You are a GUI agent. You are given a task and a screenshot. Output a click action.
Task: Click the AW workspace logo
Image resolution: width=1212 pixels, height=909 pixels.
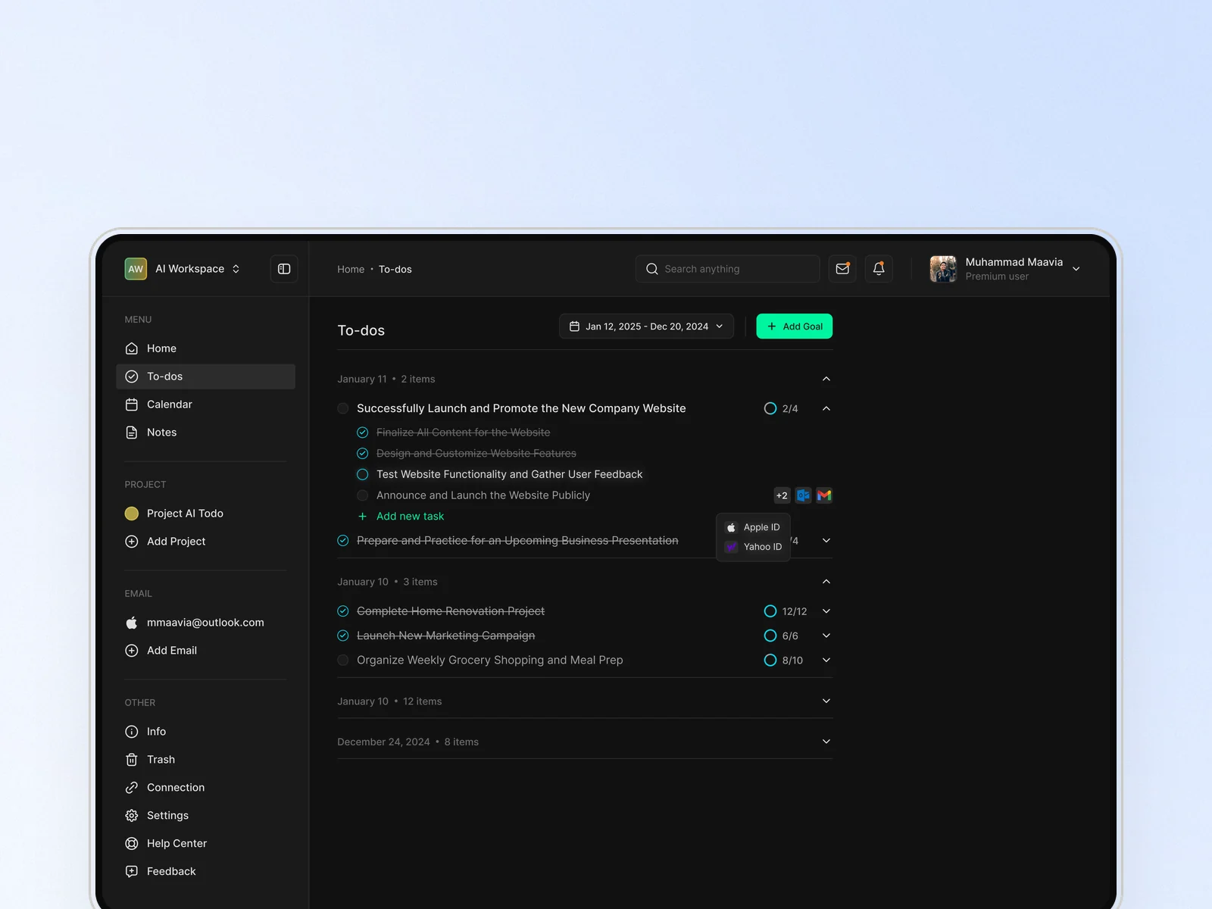pos(136,269)
